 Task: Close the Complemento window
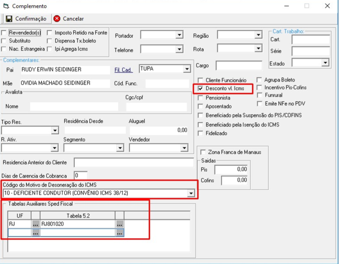(x=327, y=6)
